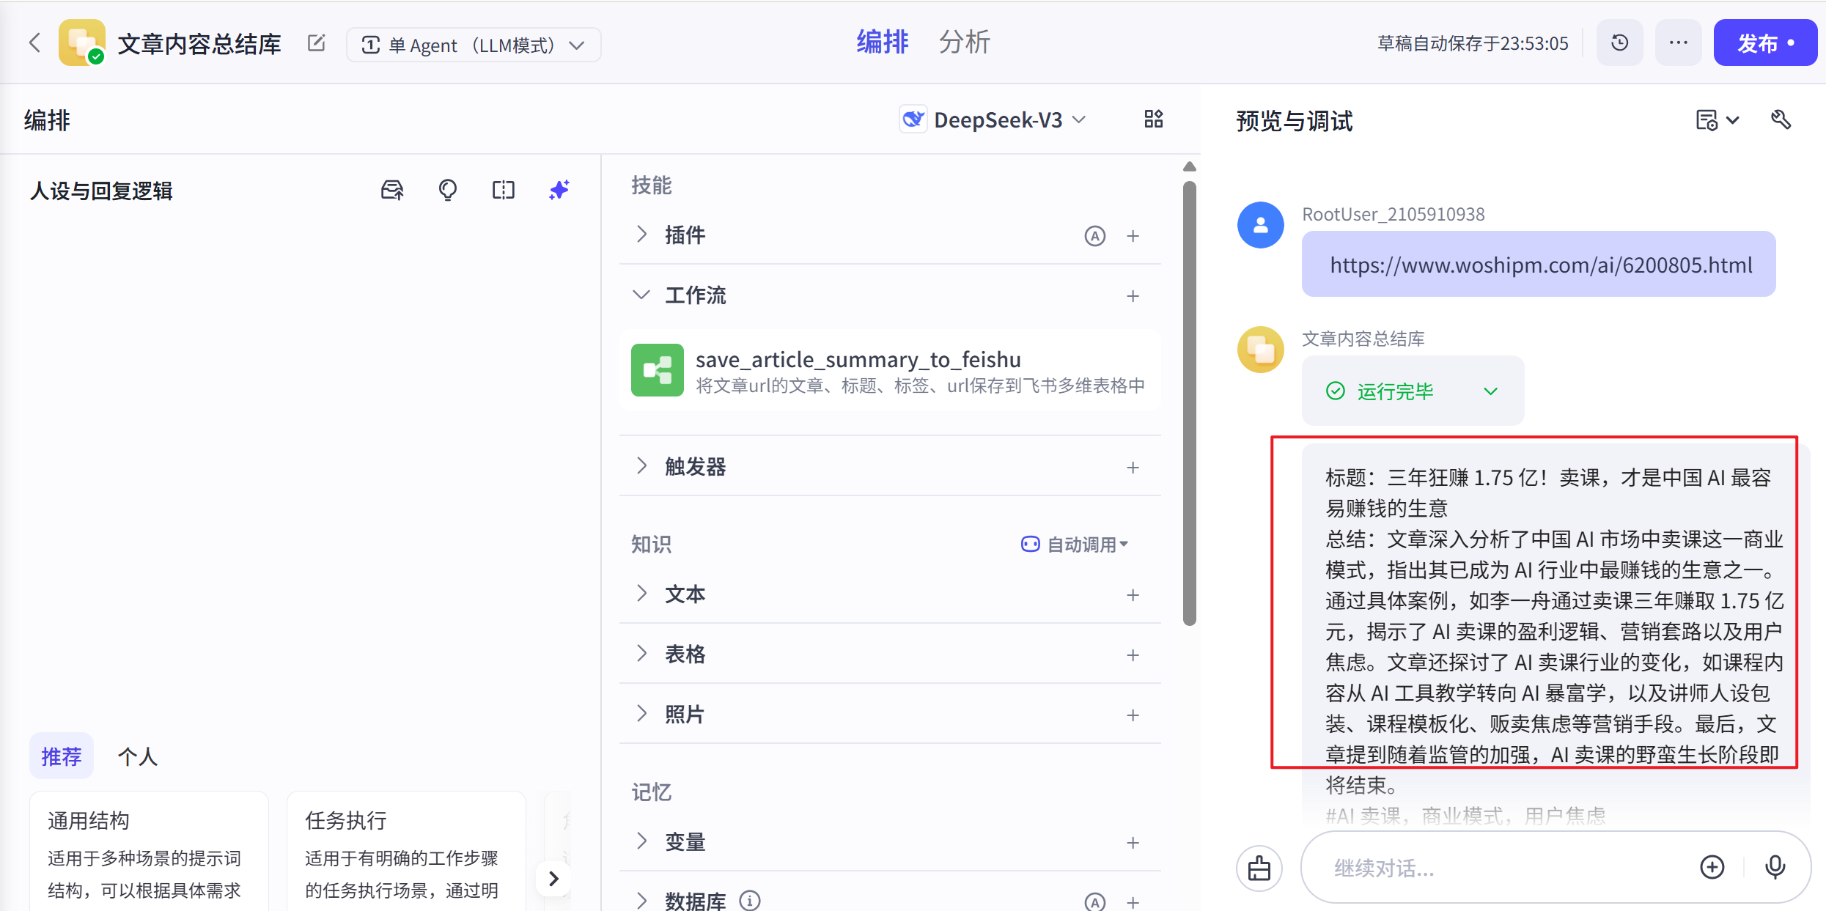
Task: Collapse the 工作流 section
Action: pos(641,295)
